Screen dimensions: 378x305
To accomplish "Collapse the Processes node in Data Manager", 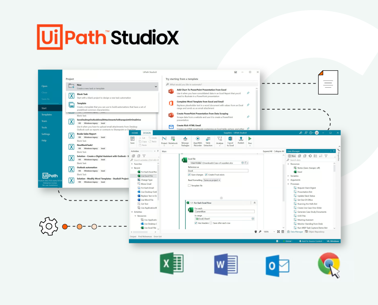I will tap(288, 184).
